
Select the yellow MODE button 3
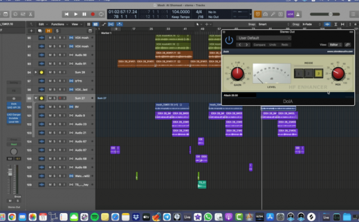[x=318, y=74]
